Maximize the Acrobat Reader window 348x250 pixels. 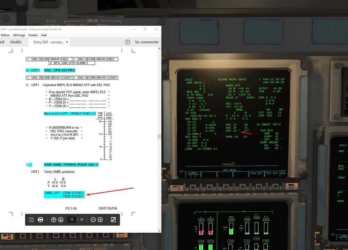[x=145, y=29]
